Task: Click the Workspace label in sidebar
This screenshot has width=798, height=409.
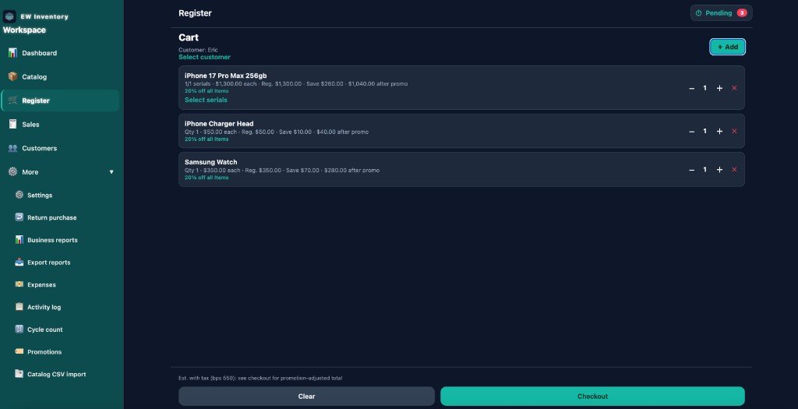Action: (24, 30)
